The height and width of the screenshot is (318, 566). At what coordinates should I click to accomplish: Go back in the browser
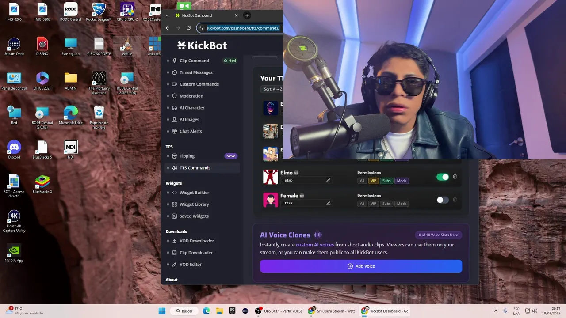pyautogui.click(x=167, y=28)
